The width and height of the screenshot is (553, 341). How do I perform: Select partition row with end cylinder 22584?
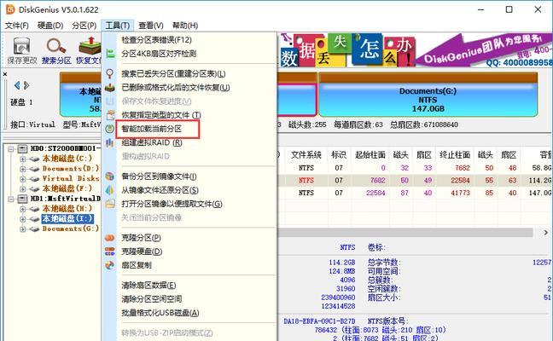click(x=415, y=180)
